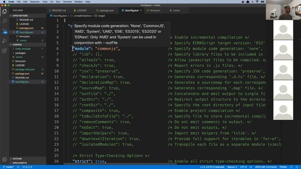
Task: Click the horizontal editor scrollbar
Action: click(x=120, y=164)
